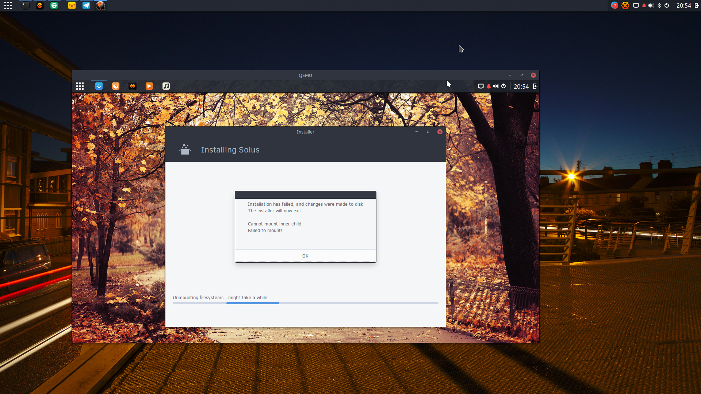The width and height of the screenshot is (701, 394).
Task: Select the installer download-arrow icon in guest panel
Action: coord(99,86)
